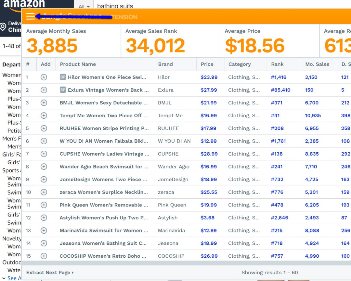Add Wander Agio Beach Swimsuit product
This screenshot has width=351, height=281.
[x=44, y=167]
